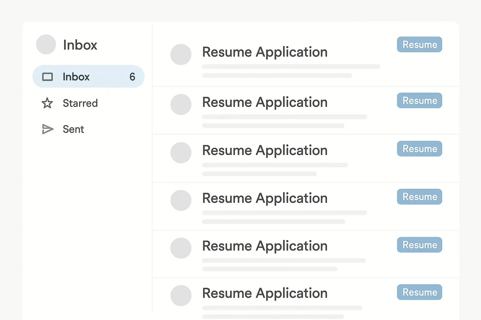Viewport: 481px width, 320px height.
Task: Open the fourth Resume Application email subject
Action: pyautogui.click(x=265, y=198)
